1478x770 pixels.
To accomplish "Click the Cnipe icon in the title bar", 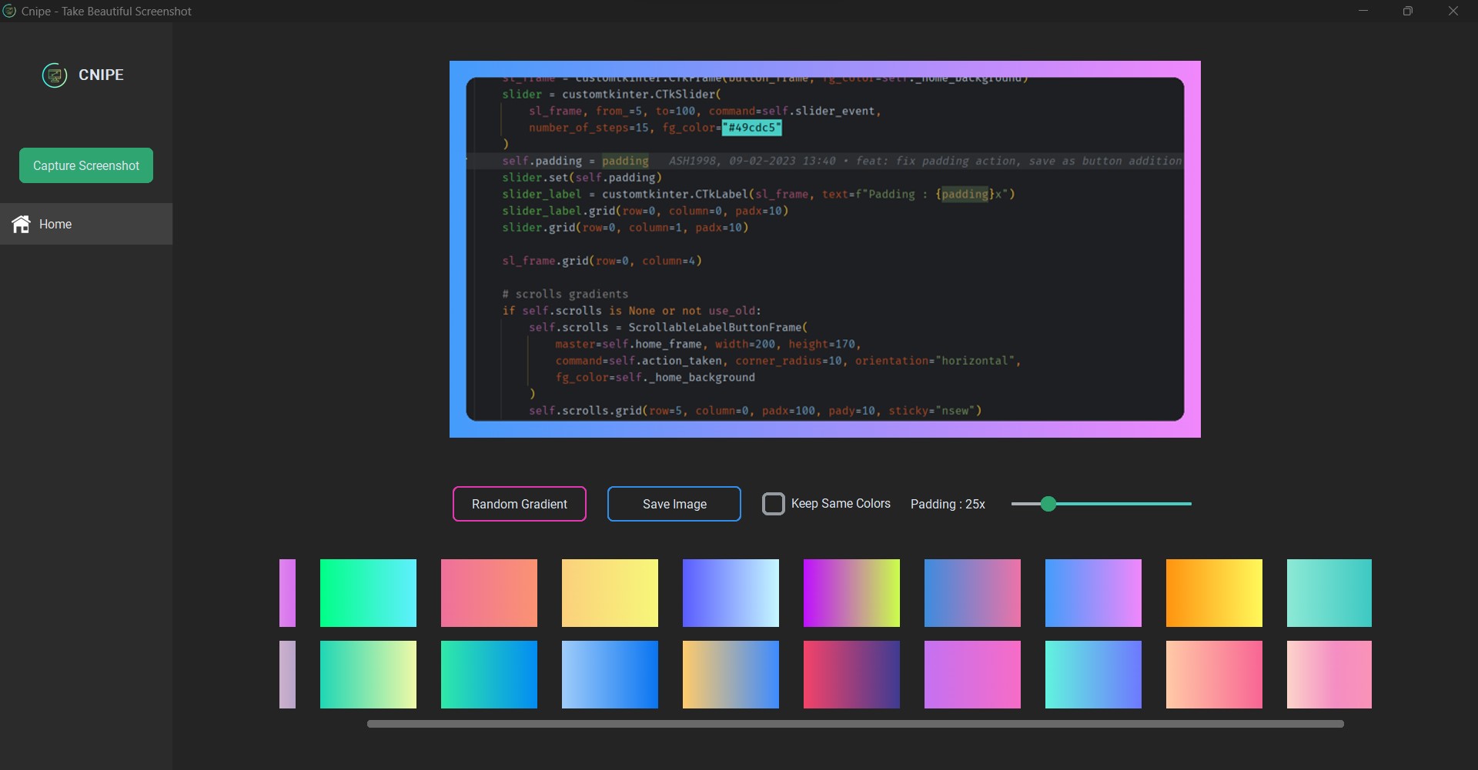I will click(x=9, y=12).
